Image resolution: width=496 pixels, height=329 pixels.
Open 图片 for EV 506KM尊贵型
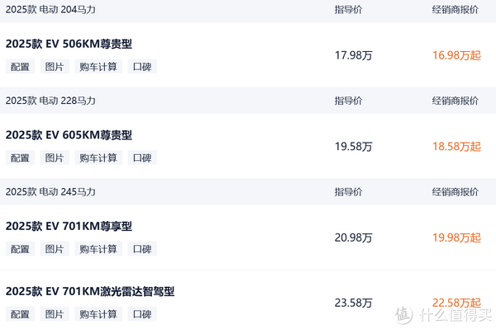pos(55,67)
